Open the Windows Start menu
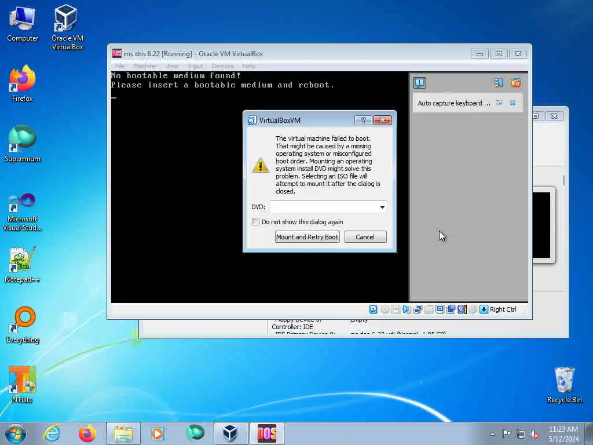593x445 pixels. click(16, 433)
